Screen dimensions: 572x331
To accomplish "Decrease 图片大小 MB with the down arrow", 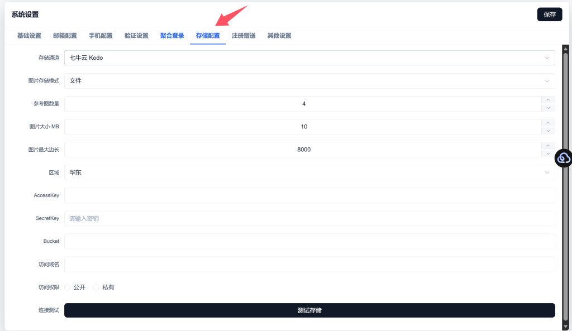I will point(548,131).
